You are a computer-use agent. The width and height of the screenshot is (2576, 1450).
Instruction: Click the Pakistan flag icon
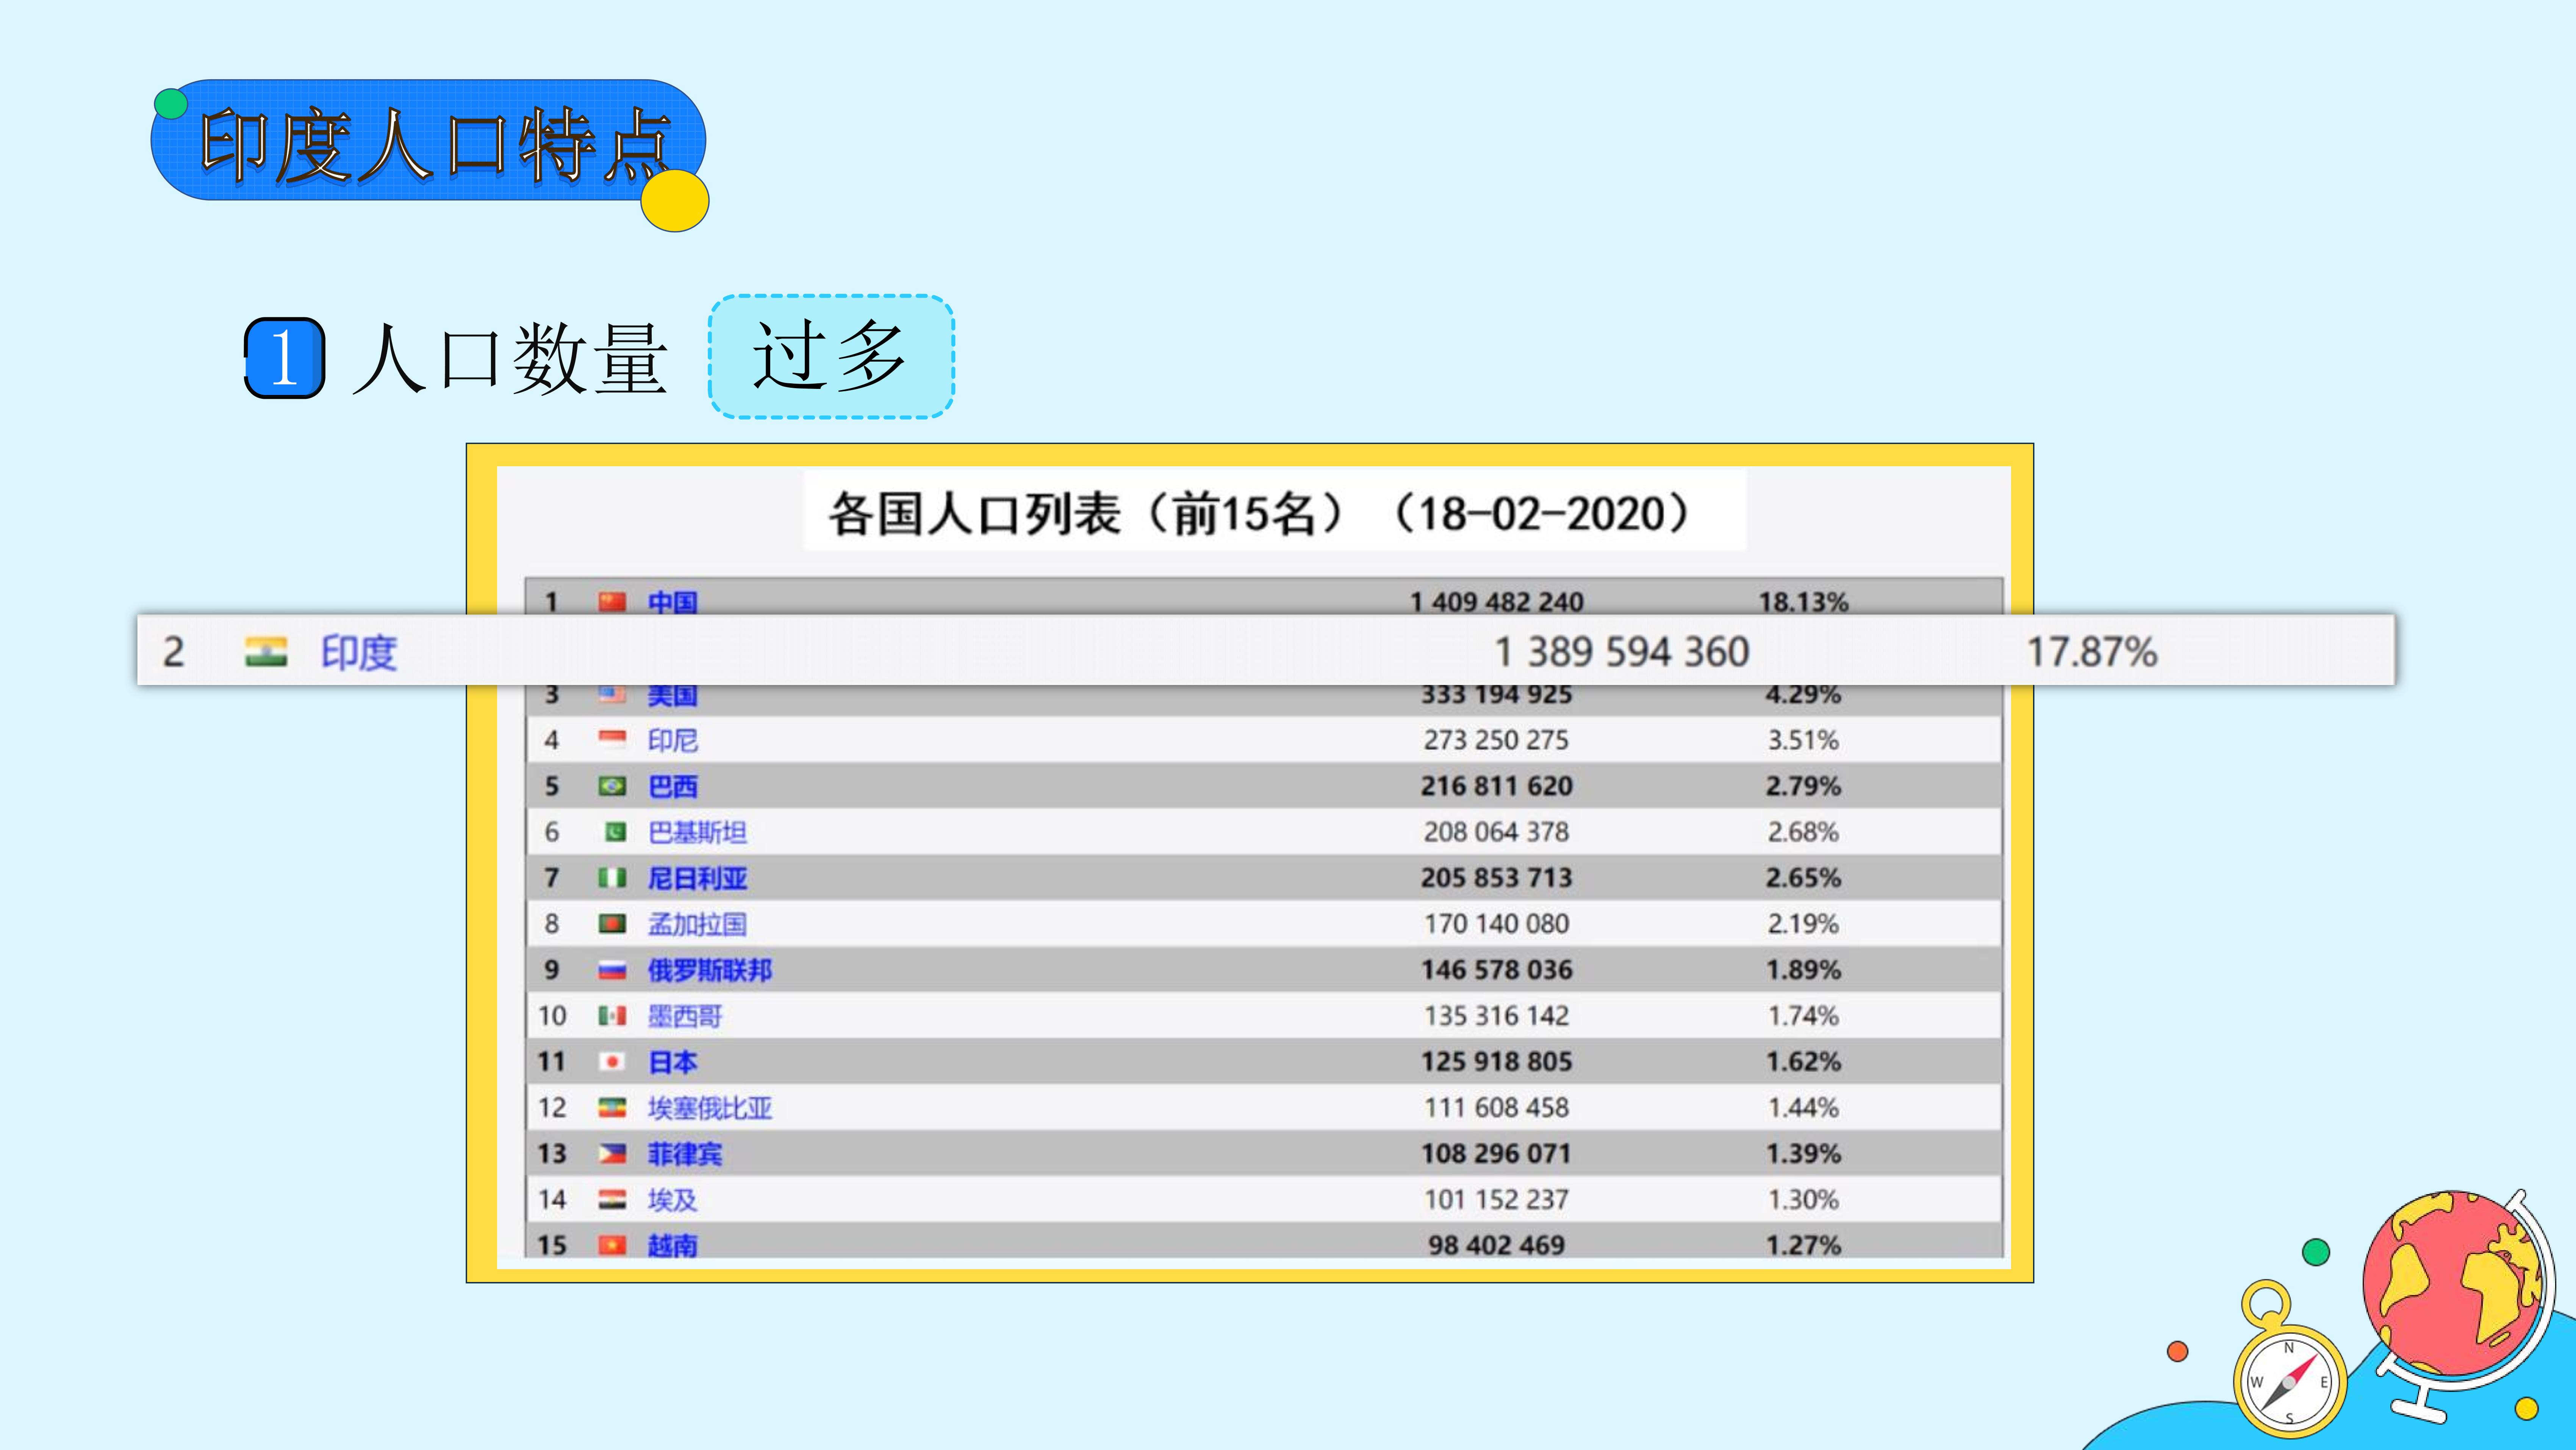(615, 832)
